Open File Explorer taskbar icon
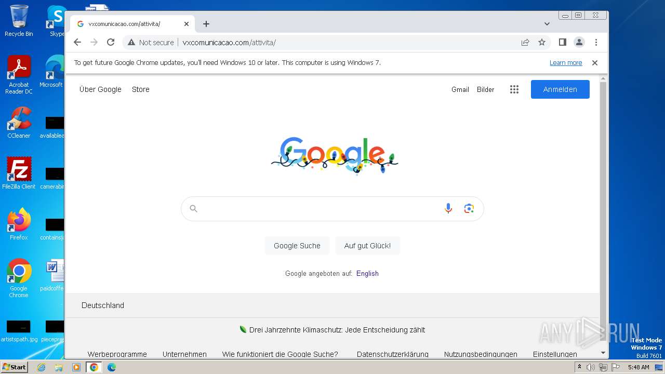Viewport: 665px width, 374px height. tap(59, 367)
